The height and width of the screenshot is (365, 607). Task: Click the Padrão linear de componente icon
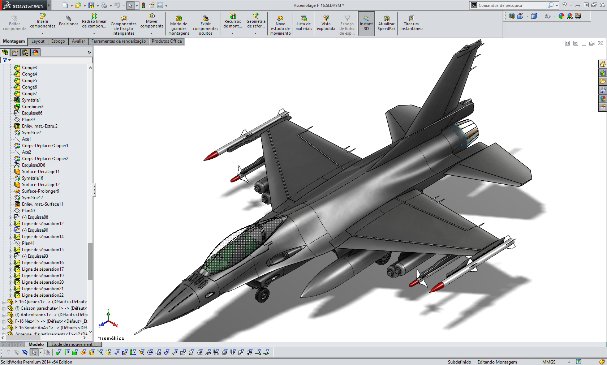point(94,16)
